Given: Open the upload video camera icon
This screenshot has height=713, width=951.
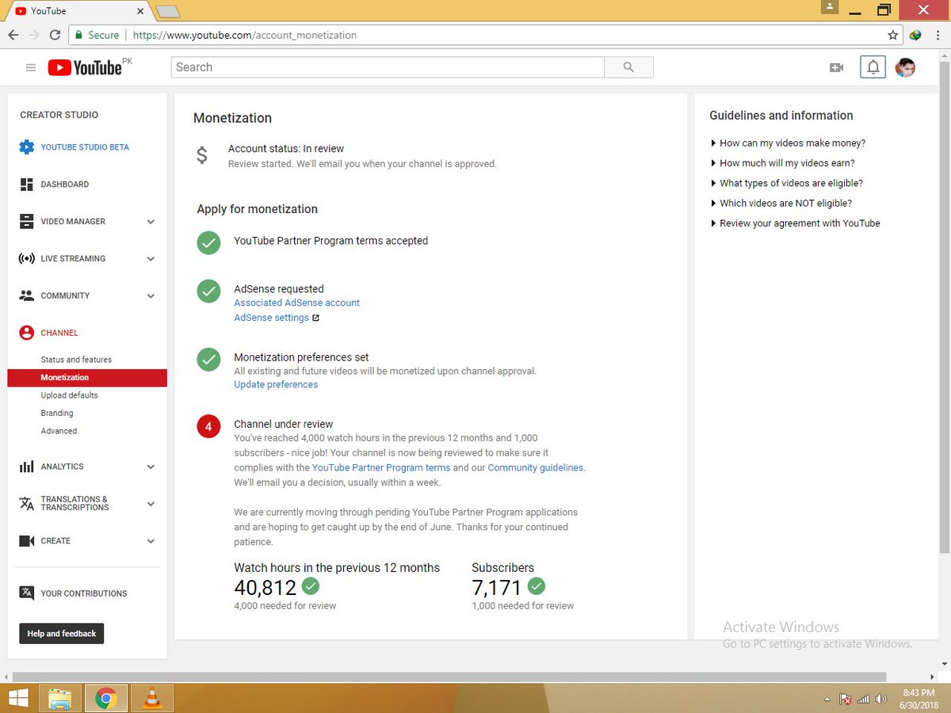Looking at the screenshot, I should click(x=836, y=68).
